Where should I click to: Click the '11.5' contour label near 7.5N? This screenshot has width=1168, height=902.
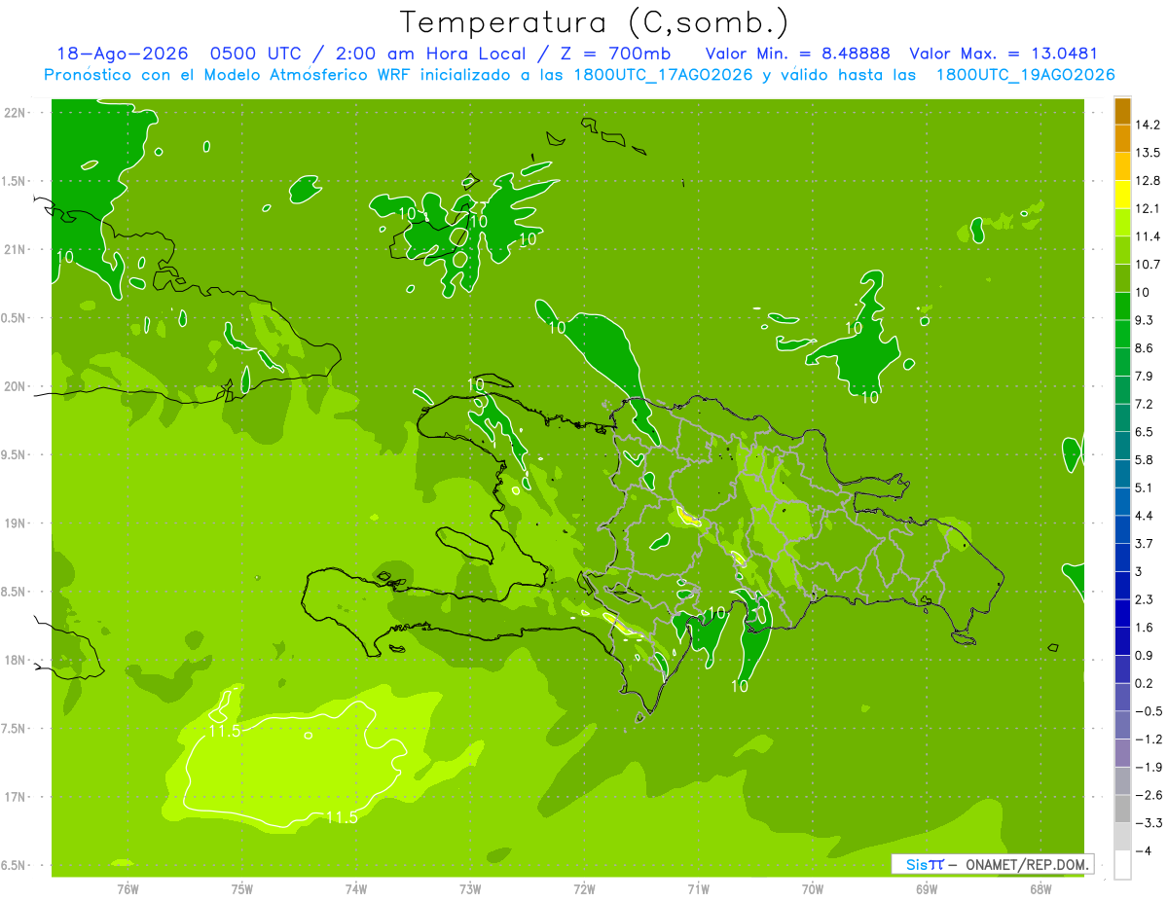coord(226,730)
